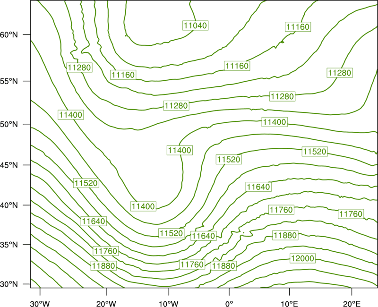
Task: Pick the 0° longitude axis label
Action: 229,303
